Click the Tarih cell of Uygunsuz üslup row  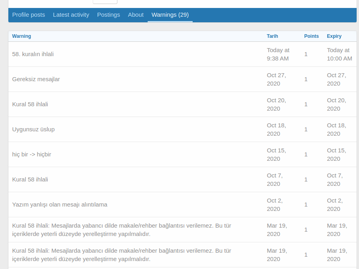(276, 130)
